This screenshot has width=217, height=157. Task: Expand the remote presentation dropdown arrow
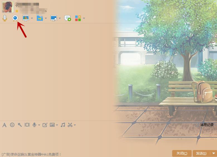click(x=32, y=18)
